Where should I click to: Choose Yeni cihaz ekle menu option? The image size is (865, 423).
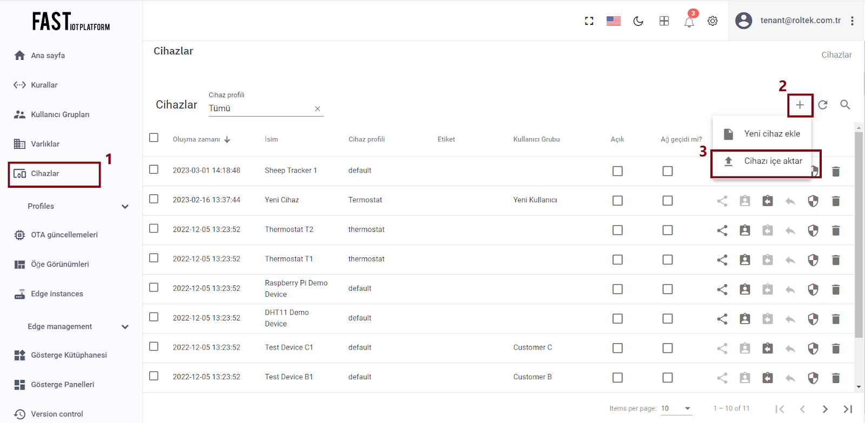pyautogui.click(x=762, y=134)
